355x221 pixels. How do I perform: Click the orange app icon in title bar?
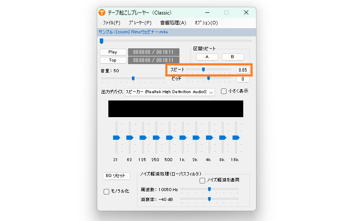102,12
